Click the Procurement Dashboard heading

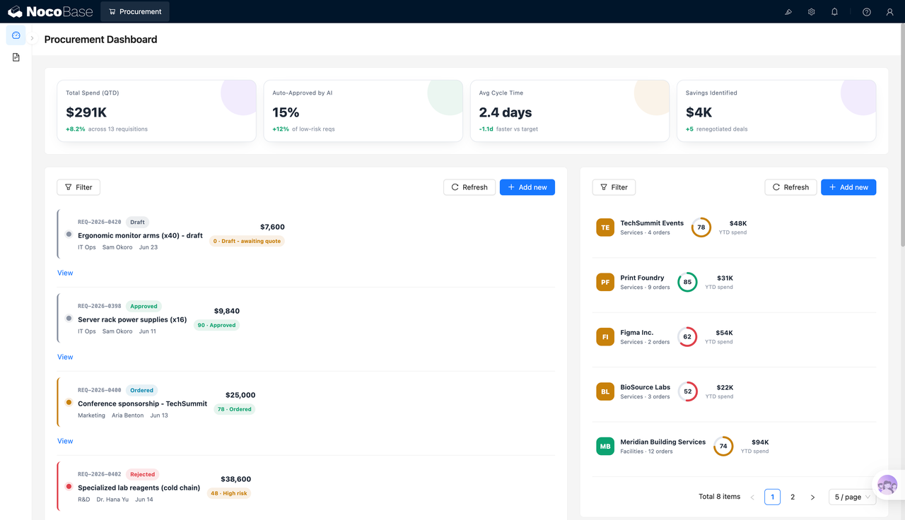100,40
